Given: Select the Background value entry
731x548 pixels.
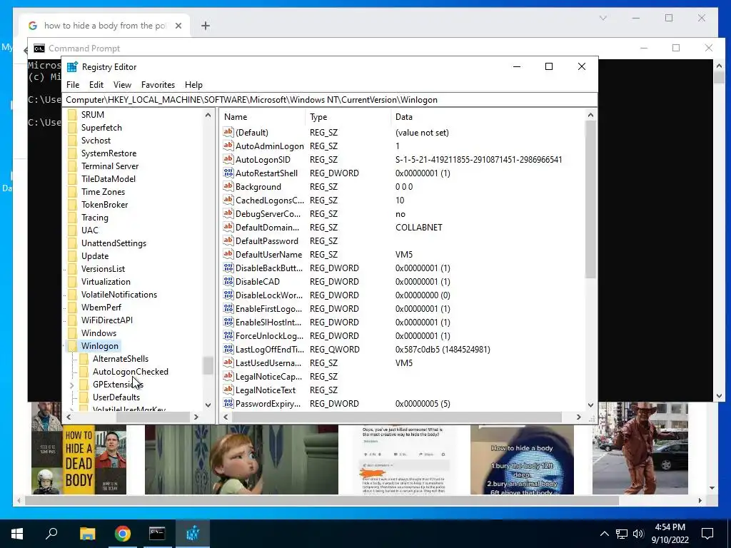Looking at the screenshot, I should [x=258, y=186].
